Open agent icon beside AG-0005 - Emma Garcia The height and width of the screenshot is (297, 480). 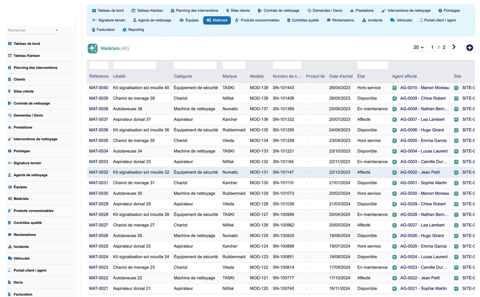(394, 141)
